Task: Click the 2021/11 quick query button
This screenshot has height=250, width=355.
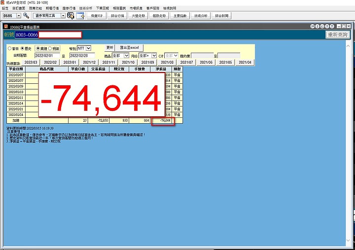Action: pyautogui.click(x=108, y=62)
